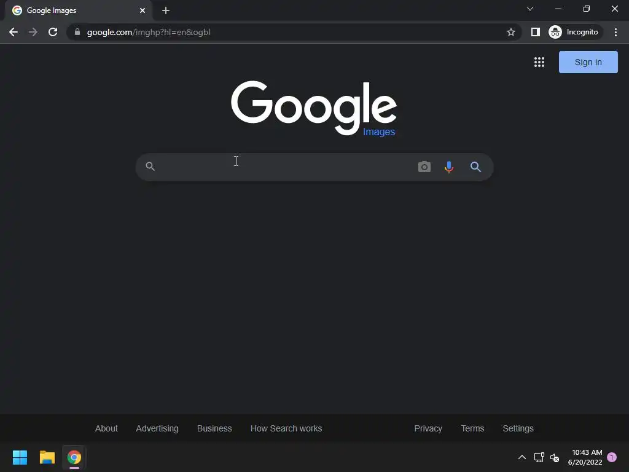View site information via the lock icon
Screen dimensions: 629x472
click(x=77, y=32)
